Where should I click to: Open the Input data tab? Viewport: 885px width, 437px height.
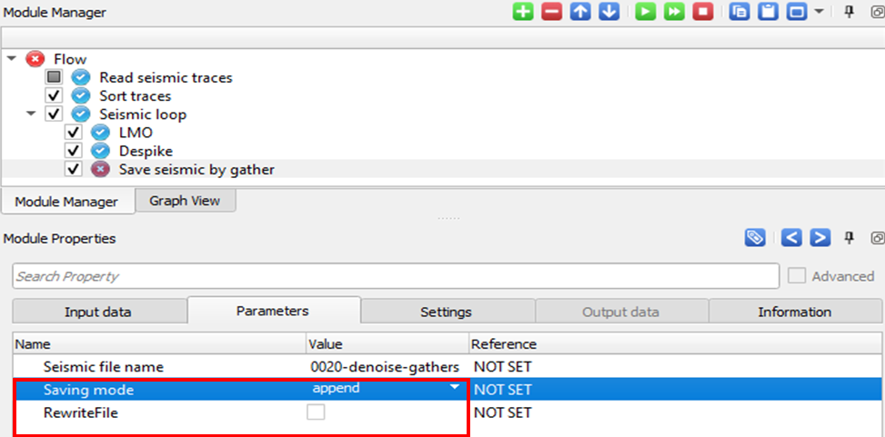pos(98,312)
